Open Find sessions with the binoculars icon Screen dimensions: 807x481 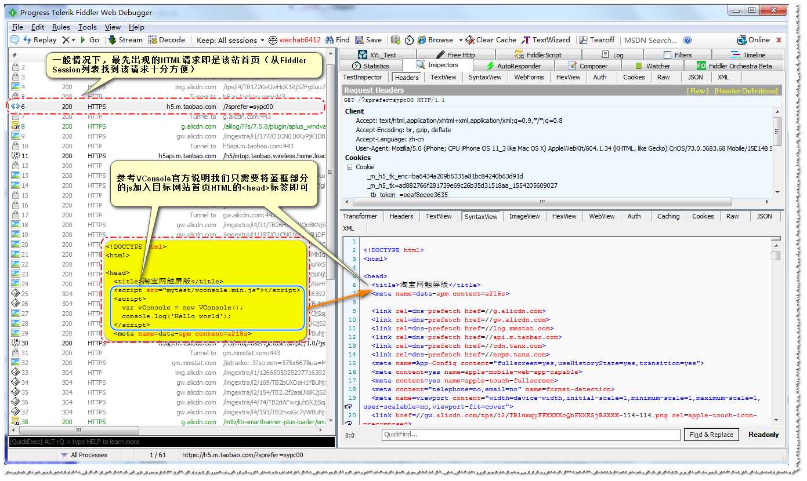click(338, 40)
